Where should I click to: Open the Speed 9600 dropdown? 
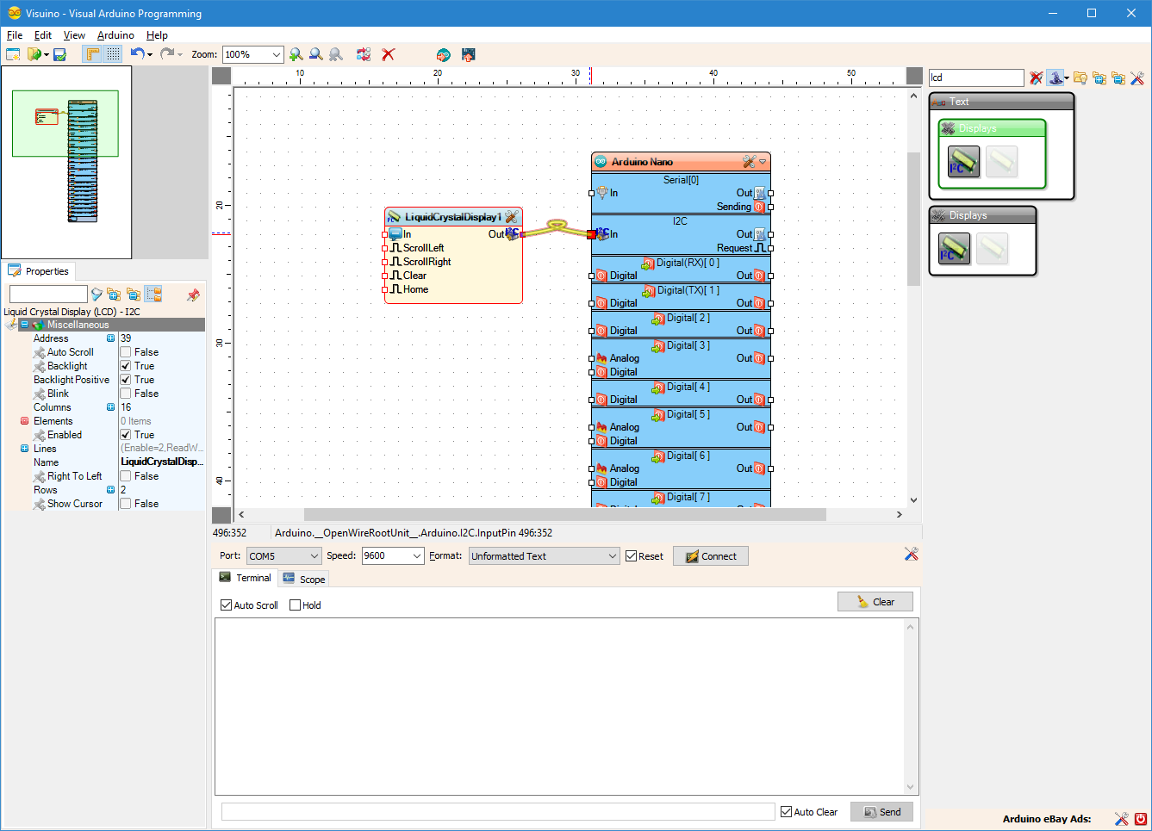417,556
